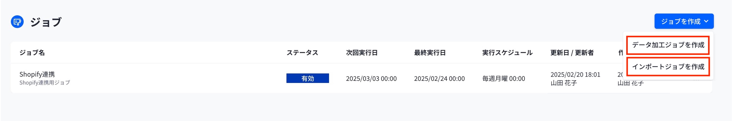Click the Shopify連携用ジョブ description text
This screenshot has width=732, height=121.
click(x=45, y=83)
